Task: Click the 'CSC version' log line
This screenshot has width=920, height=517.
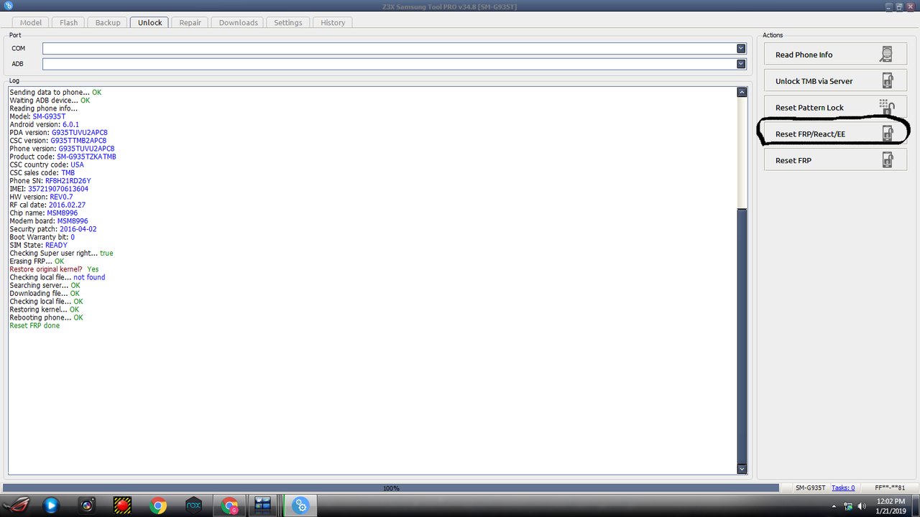Action: pyautogui.click(x=57, y=141)
